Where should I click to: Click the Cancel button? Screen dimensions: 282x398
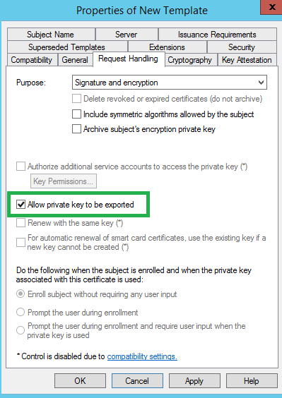[x=137, y=381]
